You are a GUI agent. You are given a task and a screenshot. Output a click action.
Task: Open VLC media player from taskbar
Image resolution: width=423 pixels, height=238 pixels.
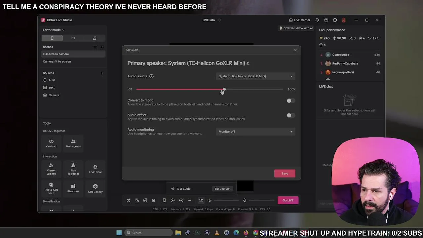click(x=217, y=233)
